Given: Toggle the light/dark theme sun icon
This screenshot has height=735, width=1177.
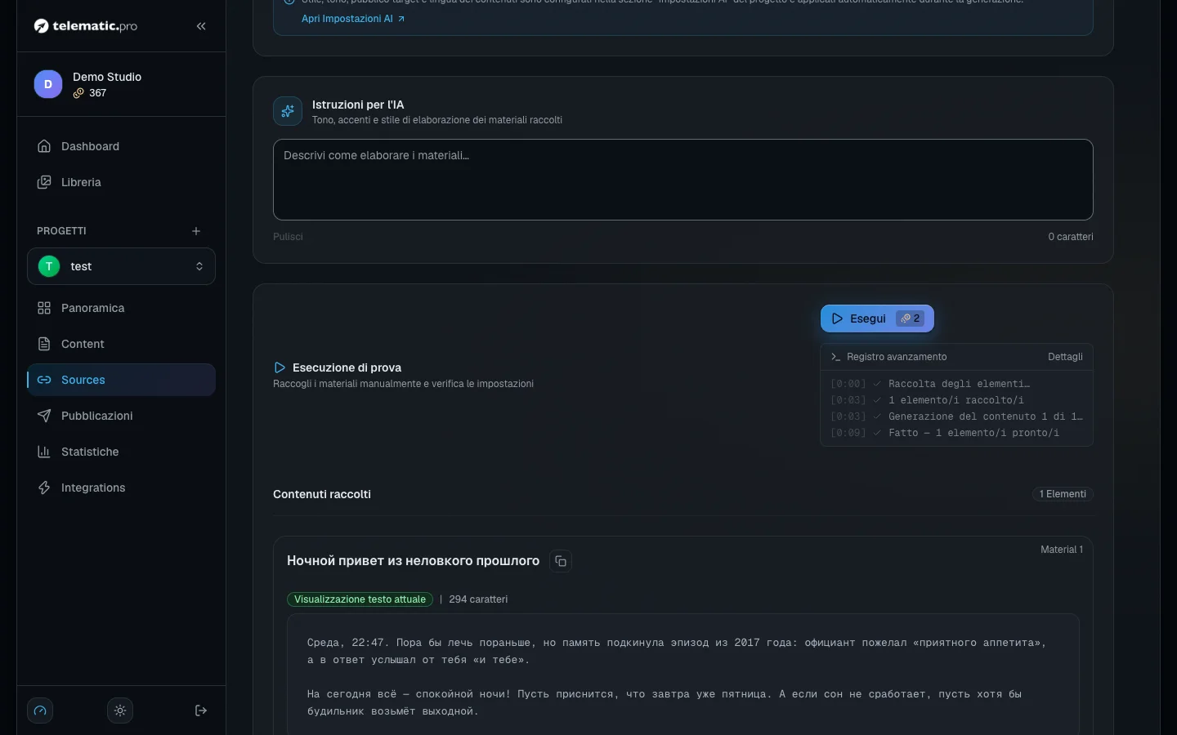Looking at the screenshot, I should click(120, 710).
